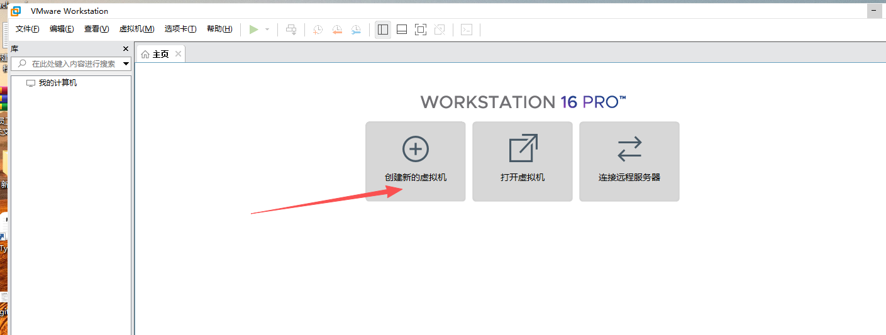Screen dimensions: 886x335
Task: Click the send Ctrl+Alt+Del toolbar icon
Action: pyautogui.click(x=291, y=30)
